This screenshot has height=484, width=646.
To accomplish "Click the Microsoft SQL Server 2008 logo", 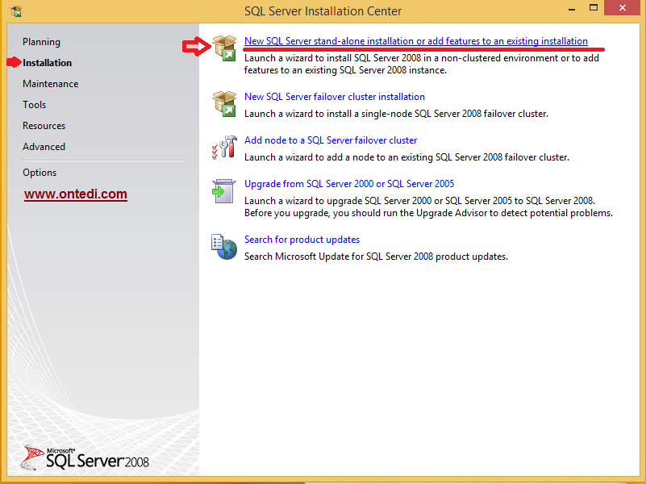I will [x=85, y=457].
